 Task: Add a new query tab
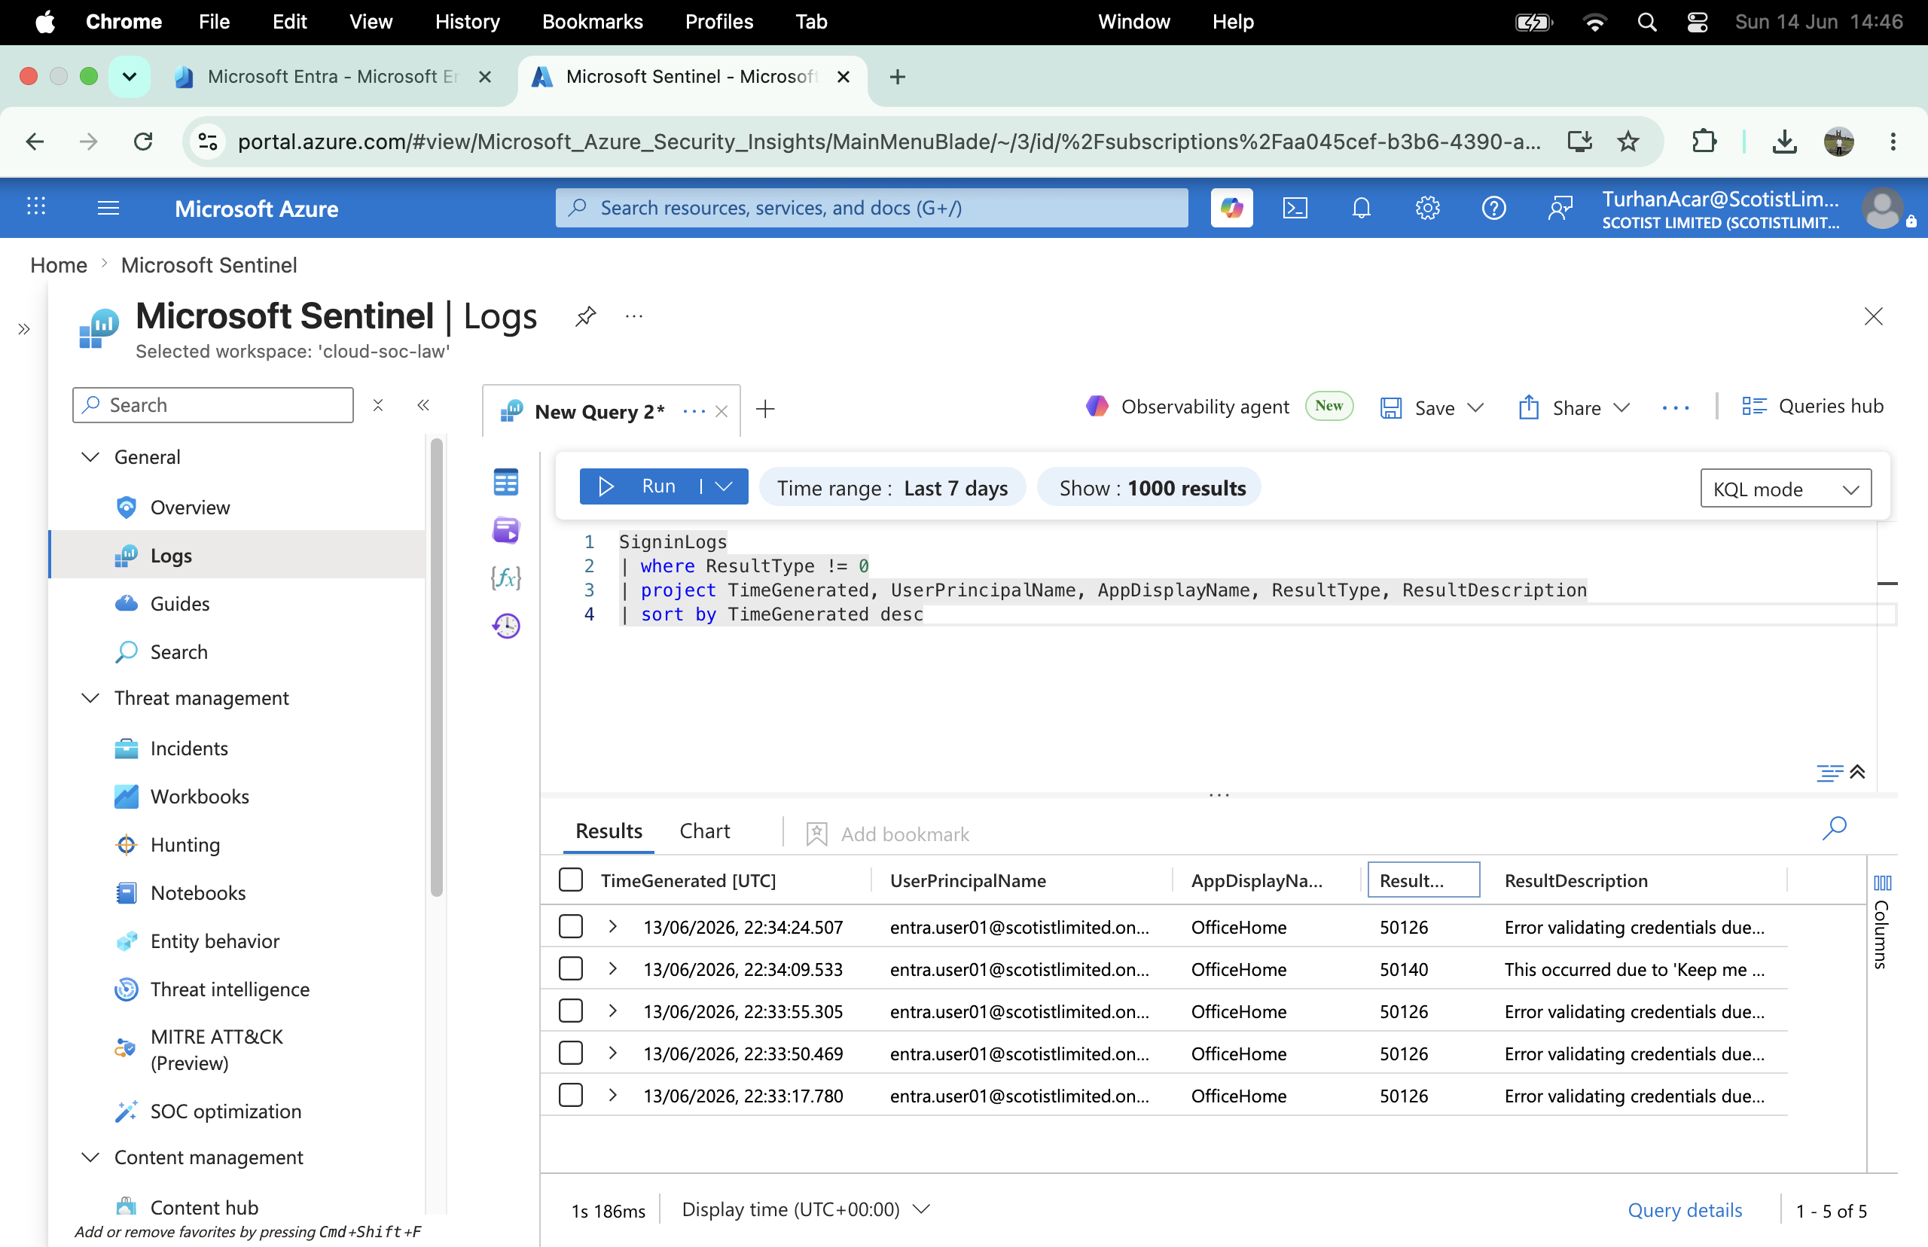[x=764, y=410]
